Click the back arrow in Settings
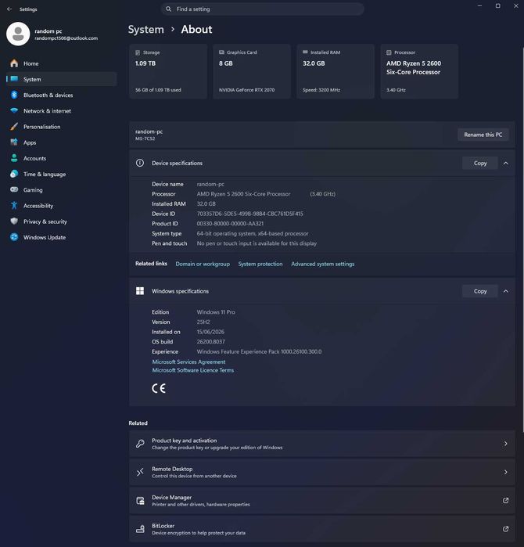This screenshot has height=547, width=524. (x=9, y=9)
